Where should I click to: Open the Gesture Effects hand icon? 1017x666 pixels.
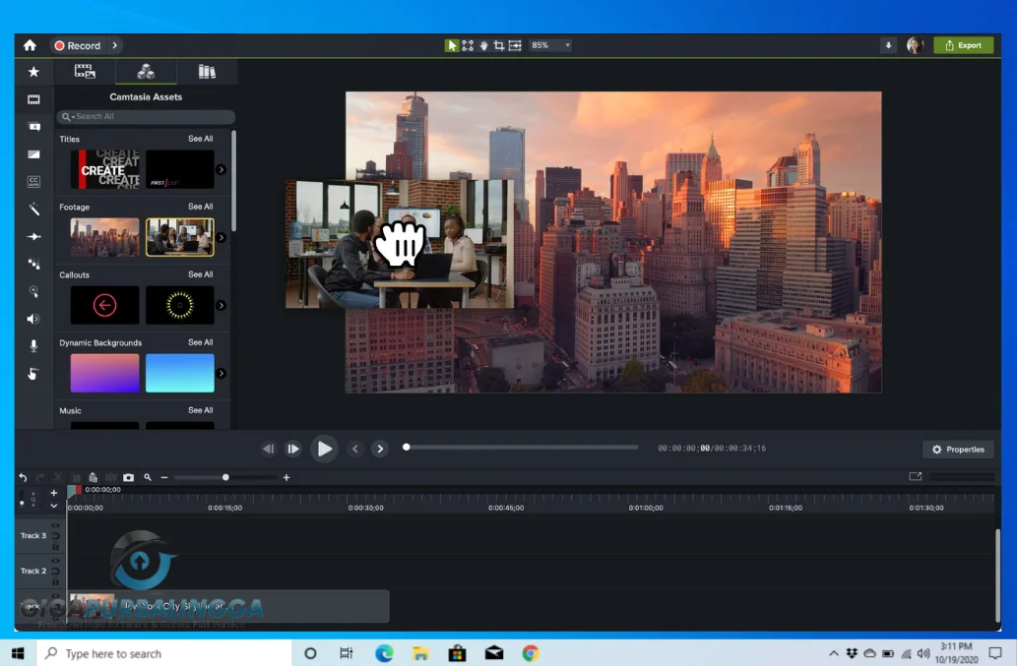click(33, 374)
